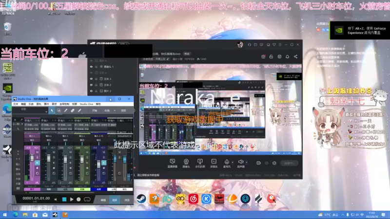Image resolution: width=390 pixels, height=219 pixels.
Task: Switch to the 编辑 tab in Studio One
Action: tap(103, 200)
